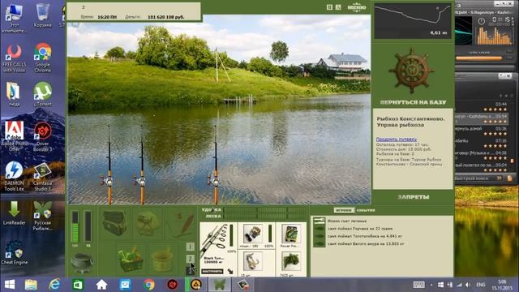Image resolution: width=519 pixels, height=292 pixels.
Task: Select rod slot number 1
Action: (x=190, y=247)
